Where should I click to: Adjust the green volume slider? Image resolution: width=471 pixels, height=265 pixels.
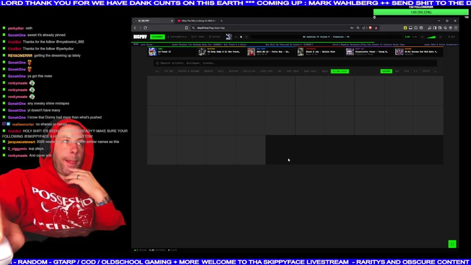click(x=431, y=37)
